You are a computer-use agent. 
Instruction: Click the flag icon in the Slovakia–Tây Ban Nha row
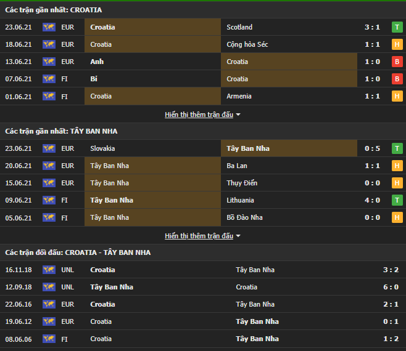pos(49,148)
